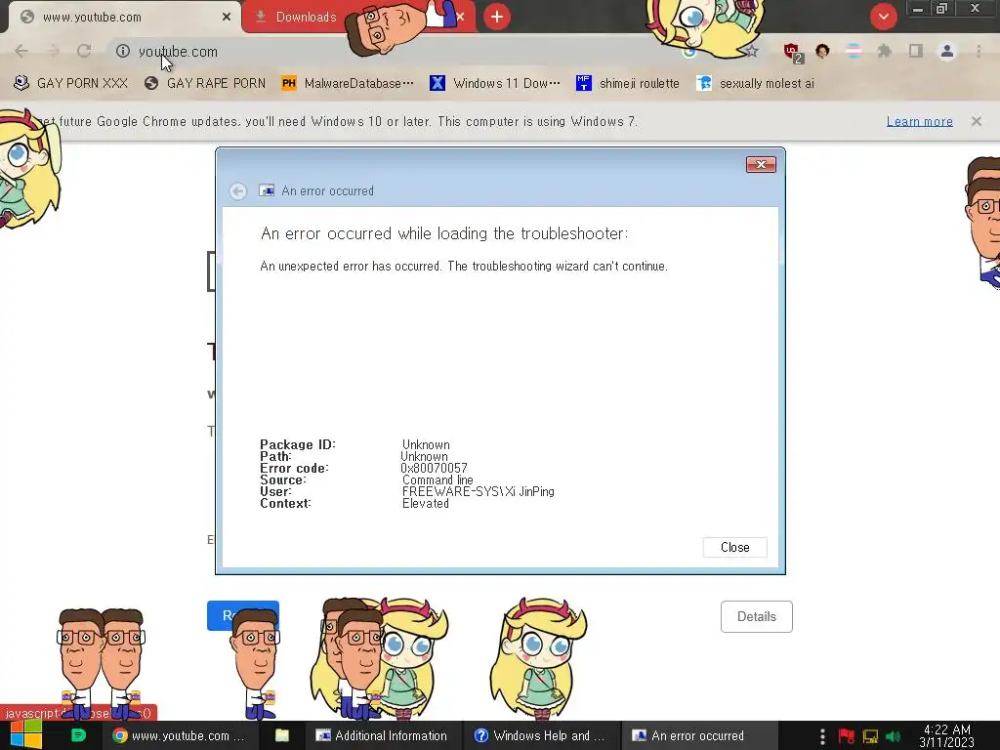Click the 'An unexpected error has occurred' message
Screen dimensions: 1000x750
point(464,266)
